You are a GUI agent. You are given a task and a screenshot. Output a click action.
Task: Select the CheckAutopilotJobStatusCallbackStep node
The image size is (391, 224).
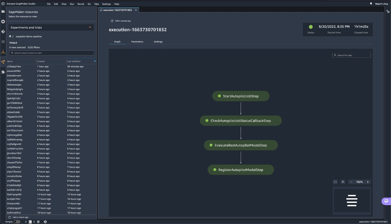pos(241,121)
